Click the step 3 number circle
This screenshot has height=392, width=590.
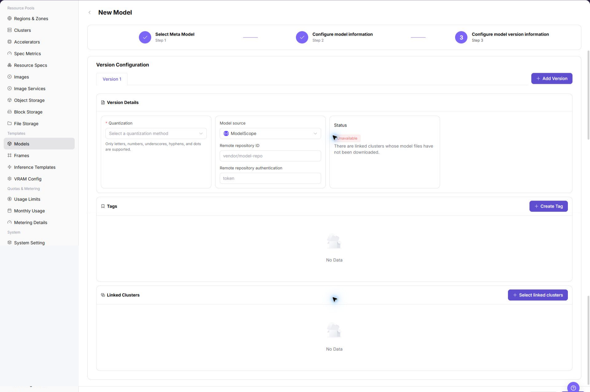tap(461, 37)
